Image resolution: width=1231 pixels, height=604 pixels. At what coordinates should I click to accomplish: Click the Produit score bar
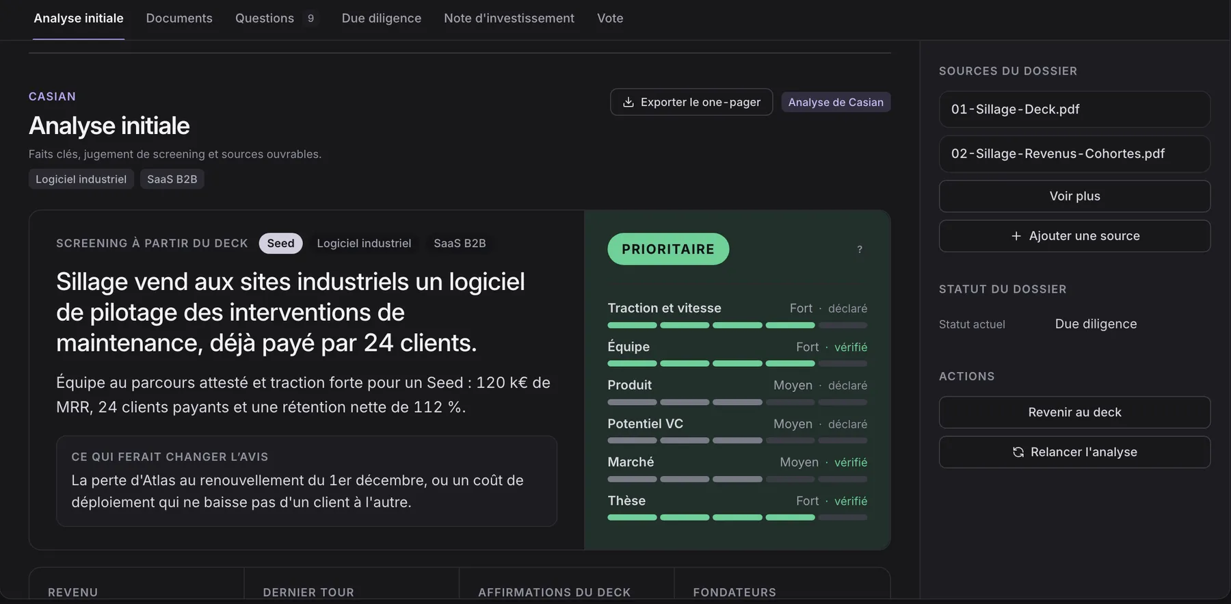tap(737, 402)
